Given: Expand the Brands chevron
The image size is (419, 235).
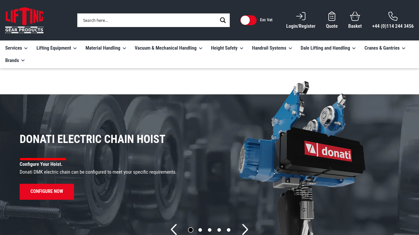Looking at the screenshot, I should [23, 61].
